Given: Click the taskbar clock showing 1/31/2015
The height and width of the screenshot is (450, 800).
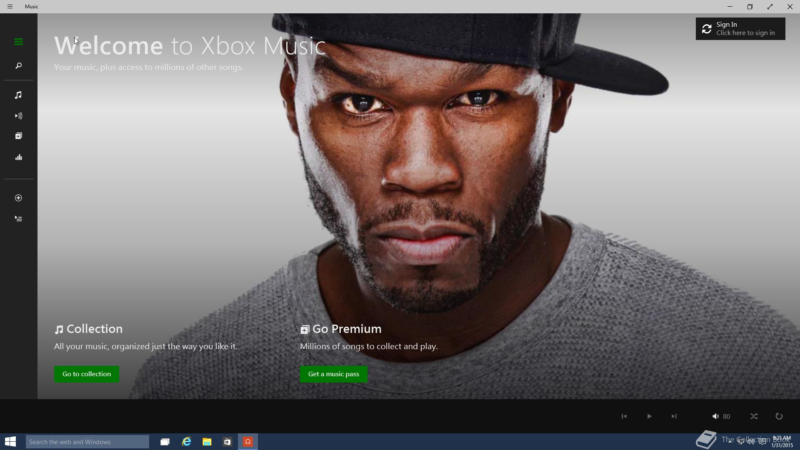Looking at the screenshot, I should (x=782, y=442).
